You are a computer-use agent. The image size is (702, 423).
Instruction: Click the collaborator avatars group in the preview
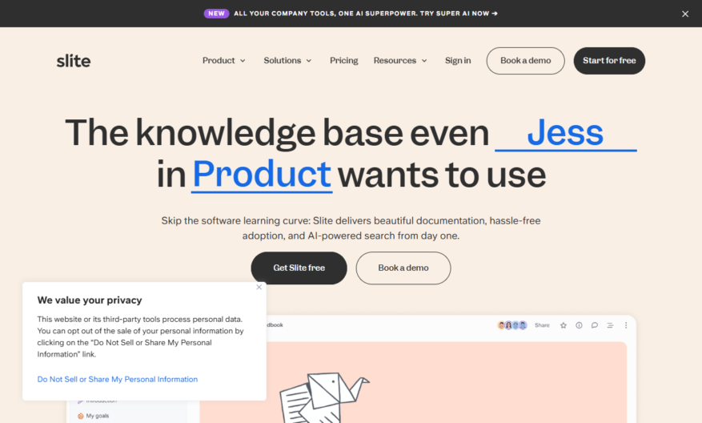pos(512,325)
